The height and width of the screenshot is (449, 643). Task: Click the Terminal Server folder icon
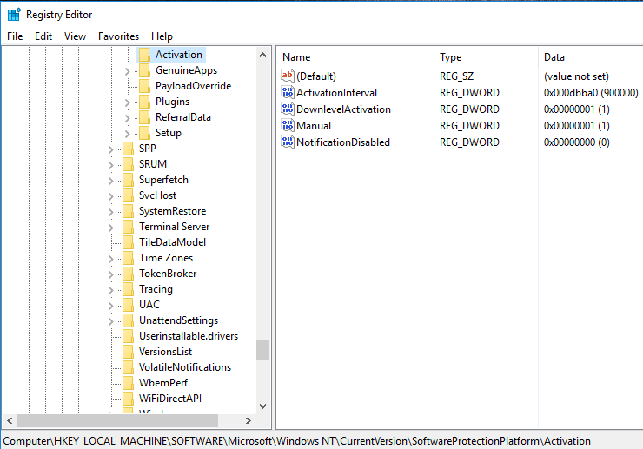[x=128, y=227]
